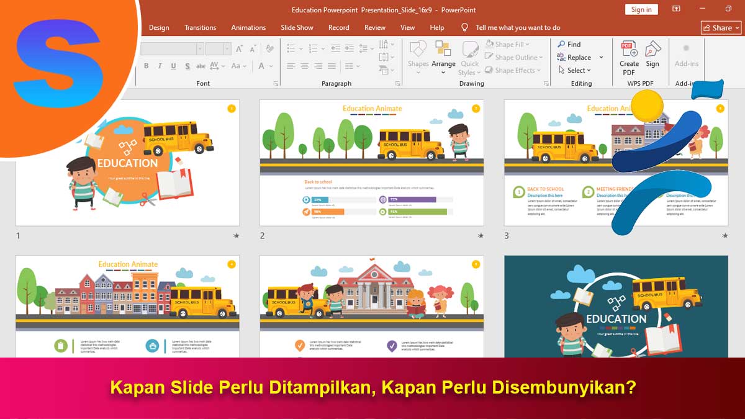The width and height of the screenshot is (745, 419).
Task: Increase font size with the larger A icon
Action: pyautogui.click(x=239, y=48)
